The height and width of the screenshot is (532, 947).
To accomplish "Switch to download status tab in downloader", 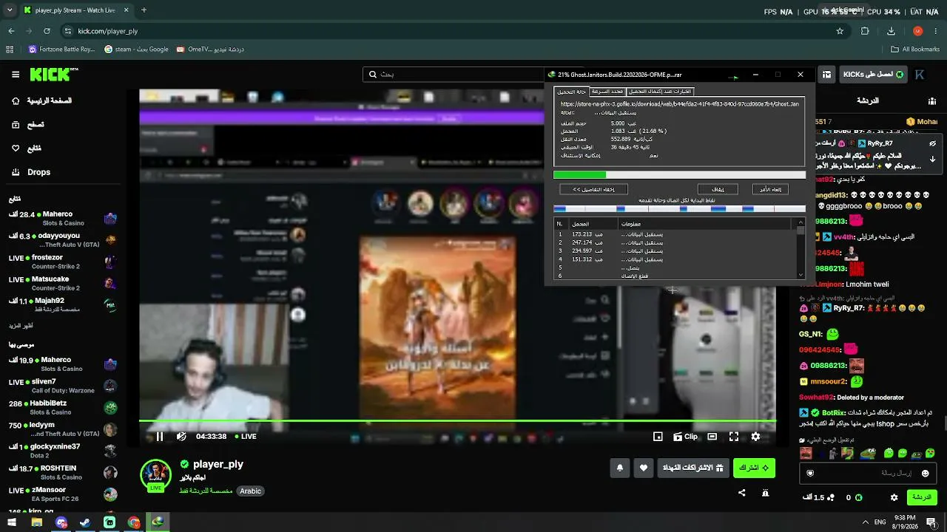I will click(x=571, y=92).
